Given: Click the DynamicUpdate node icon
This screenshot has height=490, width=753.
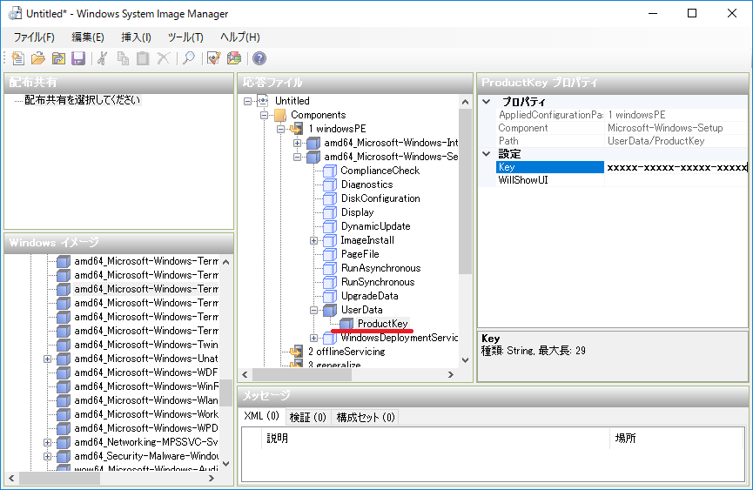Looking at the screenshot, I should (330, 226).
